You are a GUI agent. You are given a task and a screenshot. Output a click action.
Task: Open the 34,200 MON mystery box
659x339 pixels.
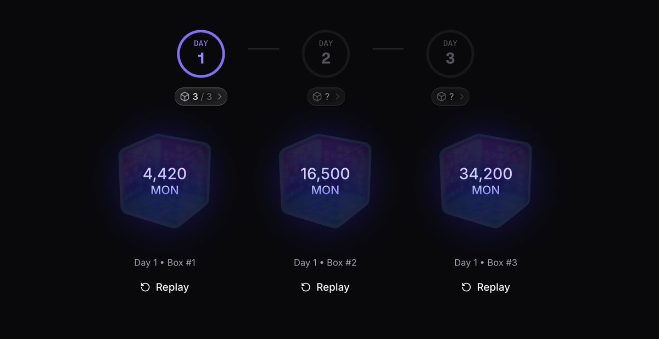[x=485, y=180]
